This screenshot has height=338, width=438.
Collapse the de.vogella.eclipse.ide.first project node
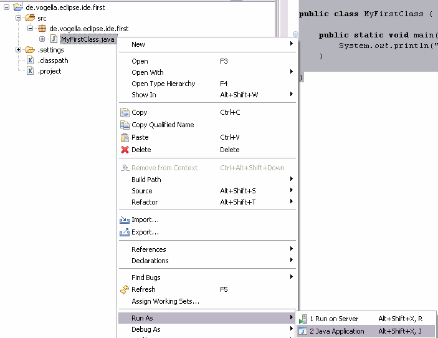pos(7,7)
